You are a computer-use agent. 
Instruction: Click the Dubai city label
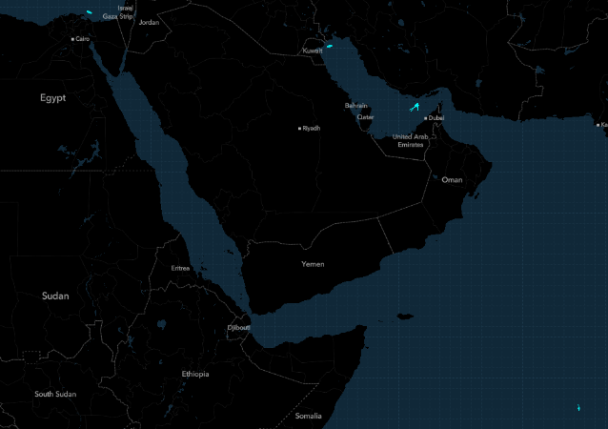(435, 118)
